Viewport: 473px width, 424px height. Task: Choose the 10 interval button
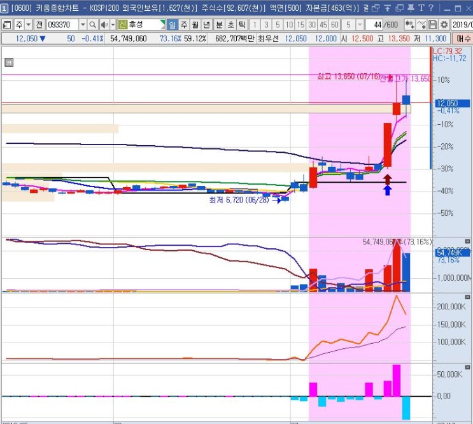[289, 25]
